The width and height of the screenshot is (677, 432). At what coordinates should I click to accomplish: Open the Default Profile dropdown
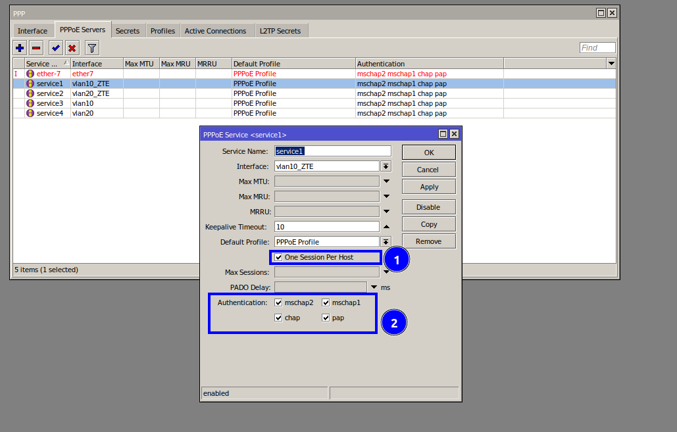[x=386, y=242]
